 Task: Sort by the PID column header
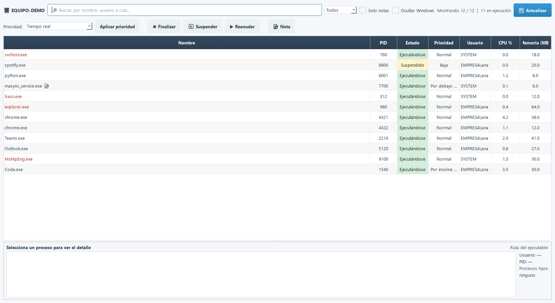click(x=383, y=43)
